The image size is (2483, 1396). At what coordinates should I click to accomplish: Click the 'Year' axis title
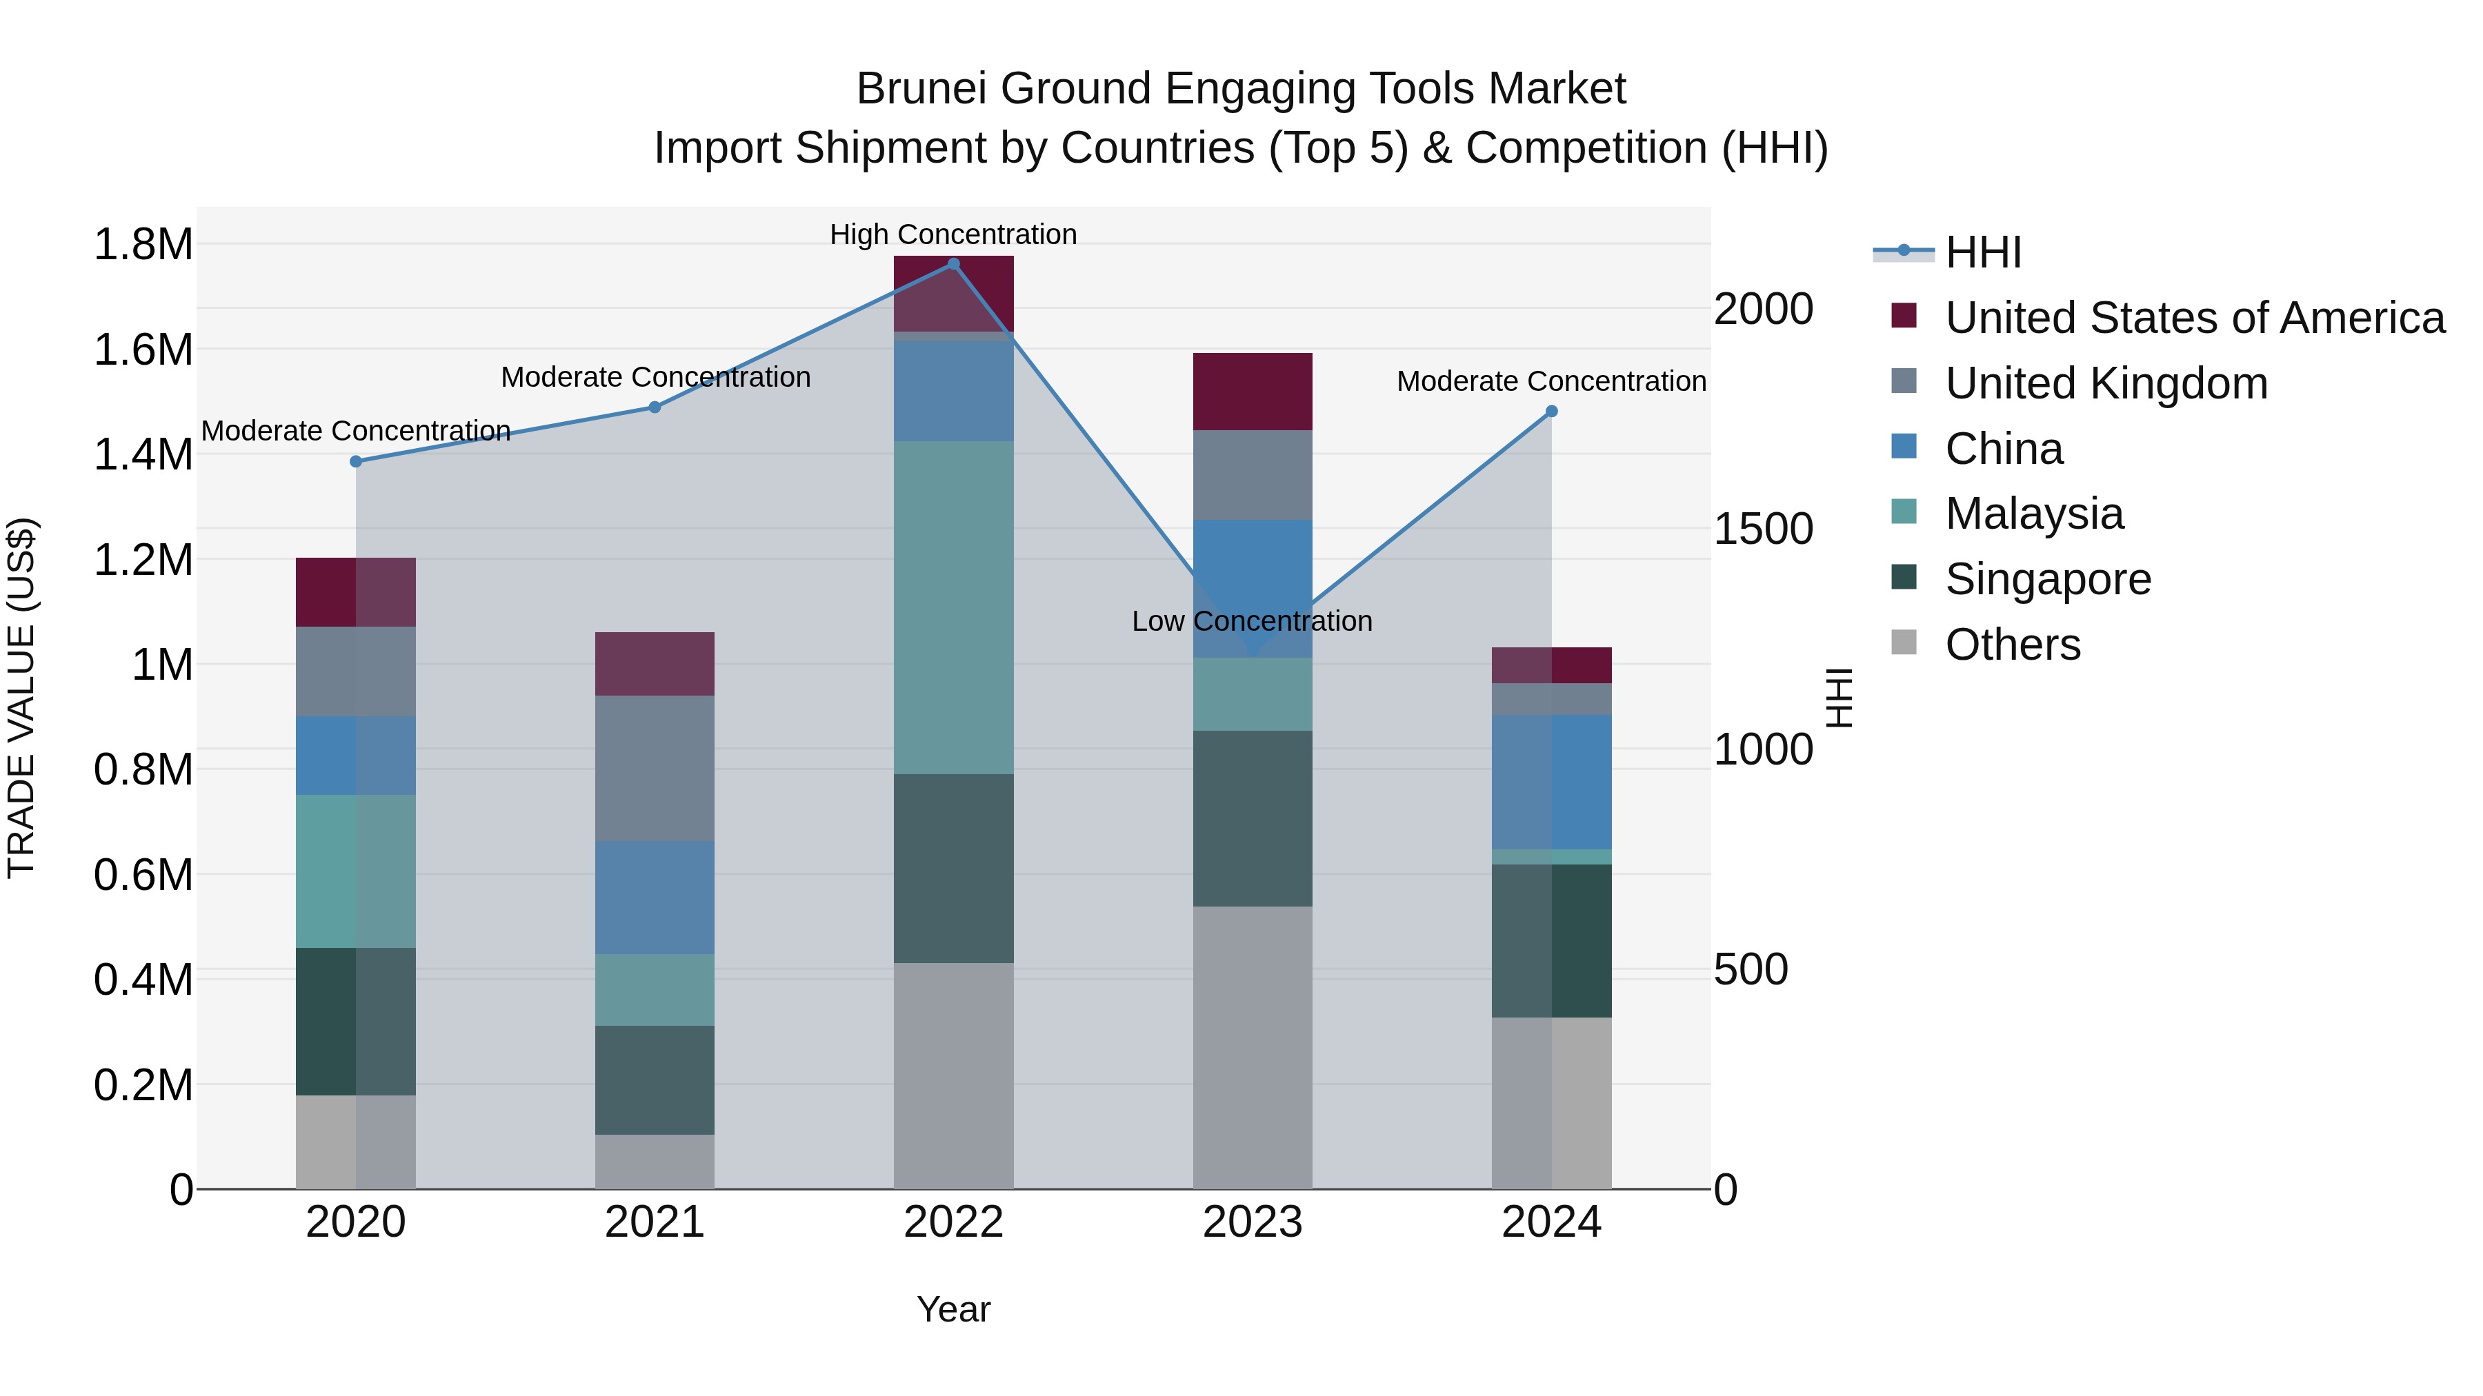coord(953,1309)
